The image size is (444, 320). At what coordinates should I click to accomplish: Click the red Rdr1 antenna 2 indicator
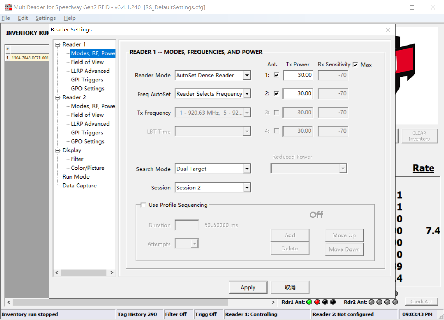coord(317,302)
